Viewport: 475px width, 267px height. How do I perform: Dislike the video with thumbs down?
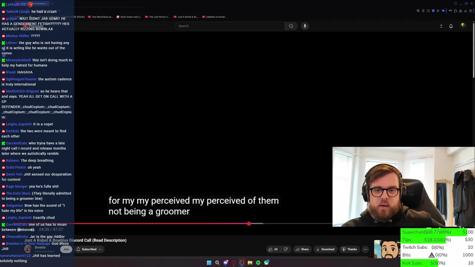pos(285,249)
